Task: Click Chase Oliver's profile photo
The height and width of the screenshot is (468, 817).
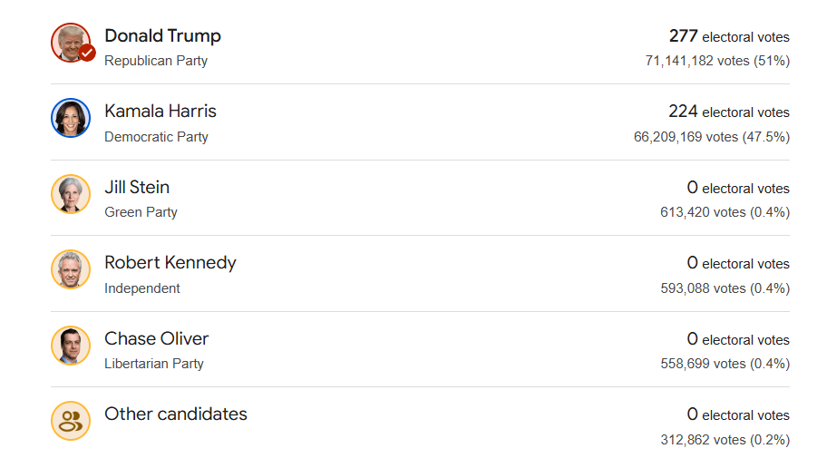Action: click(70, 345)
